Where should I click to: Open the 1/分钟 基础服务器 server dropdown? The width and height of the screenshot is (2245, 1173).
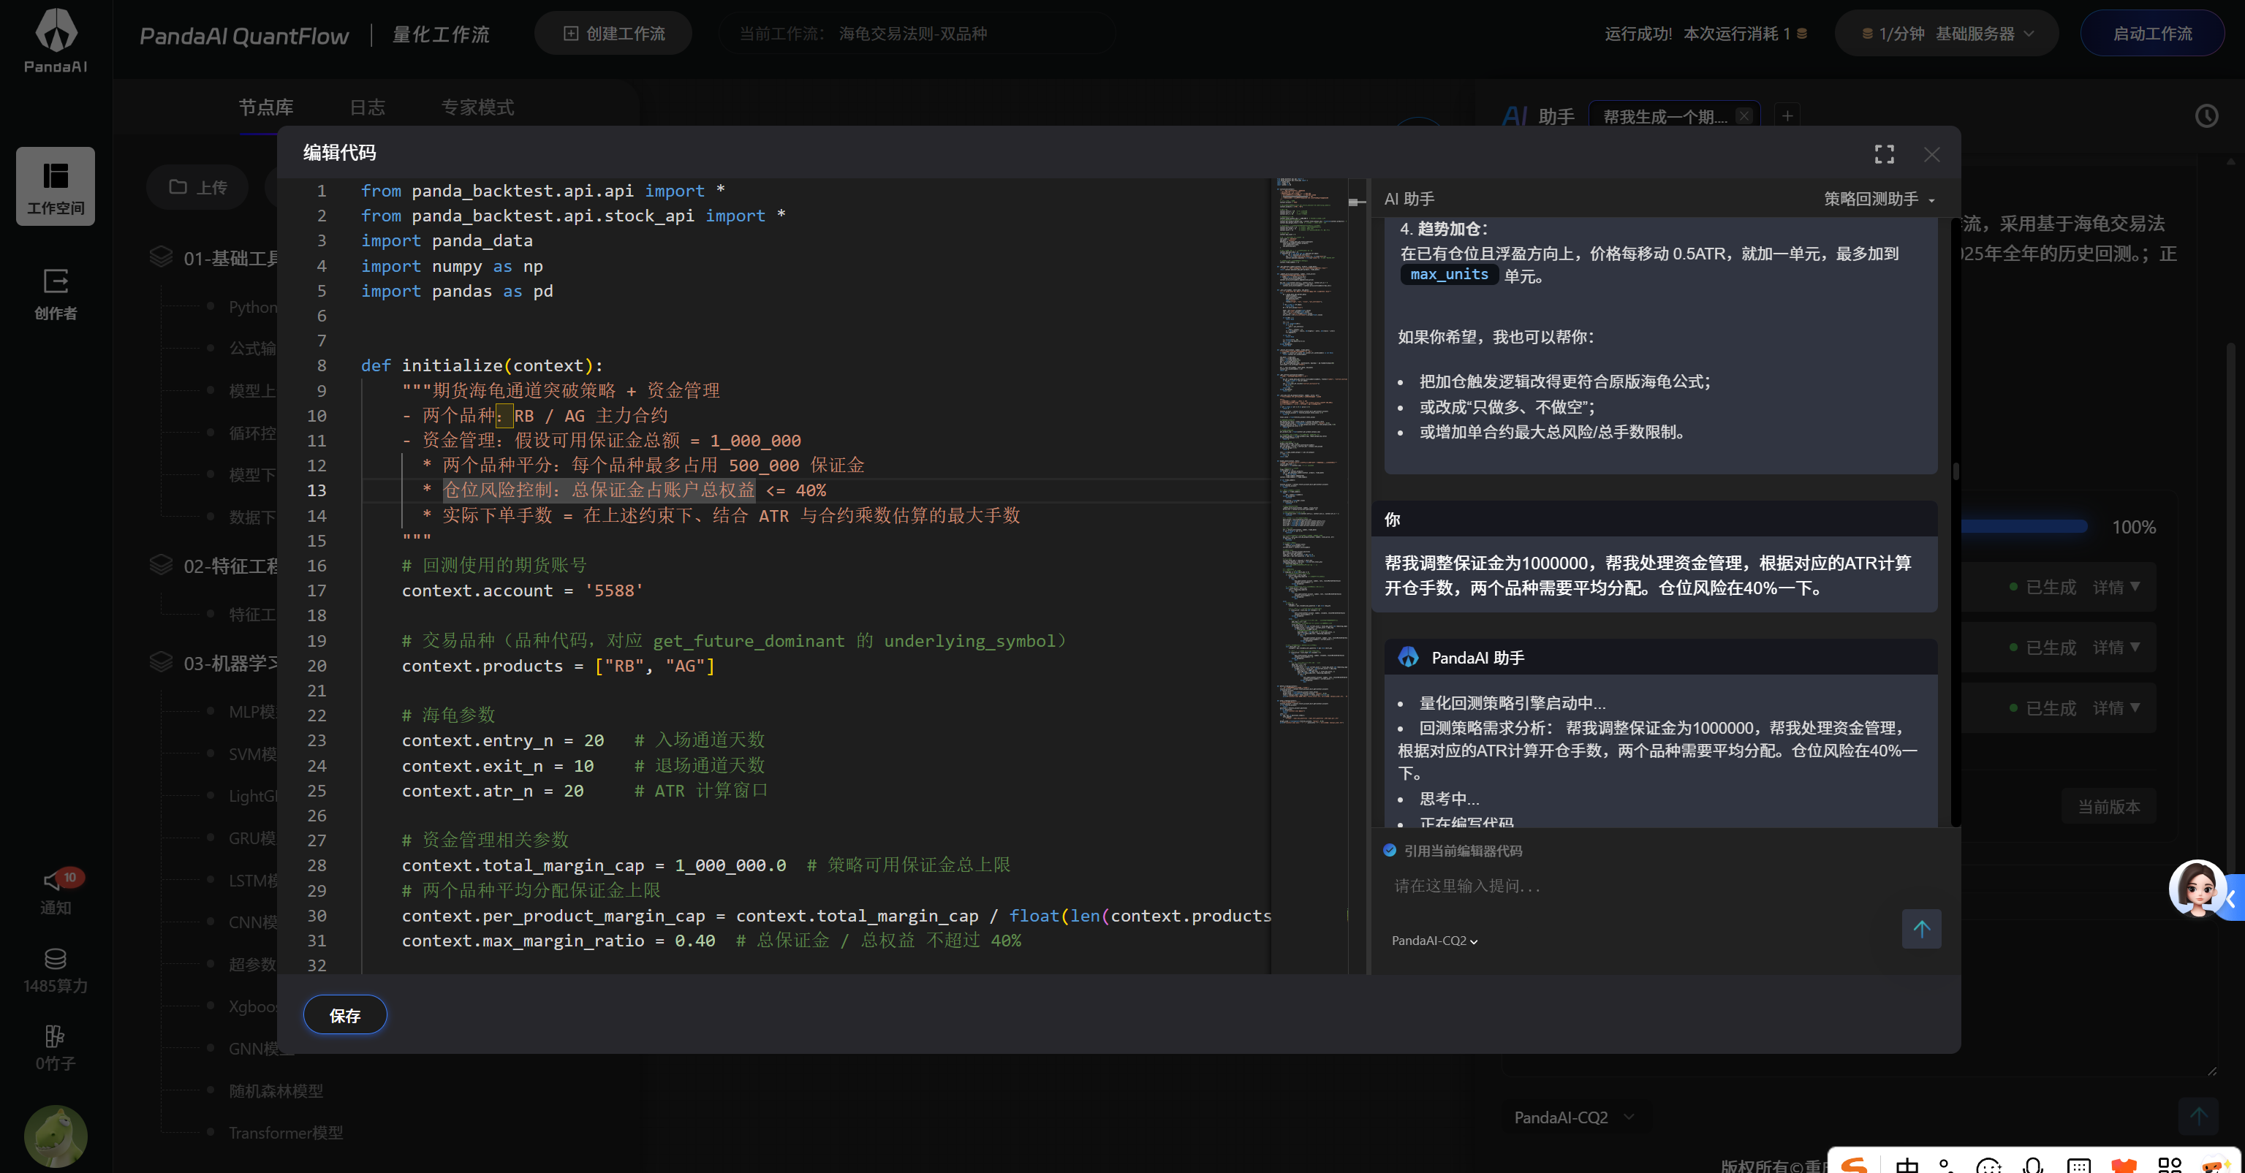click(x=1946, y=34)
